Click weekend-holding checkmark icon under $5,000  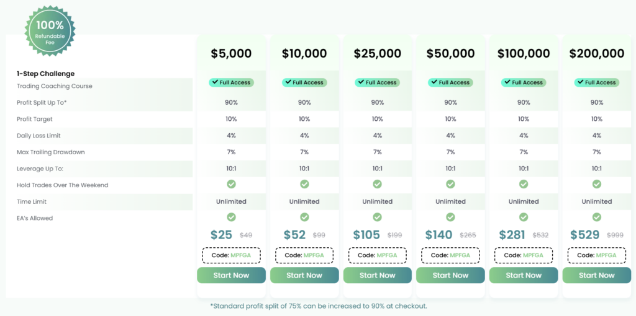231,184
